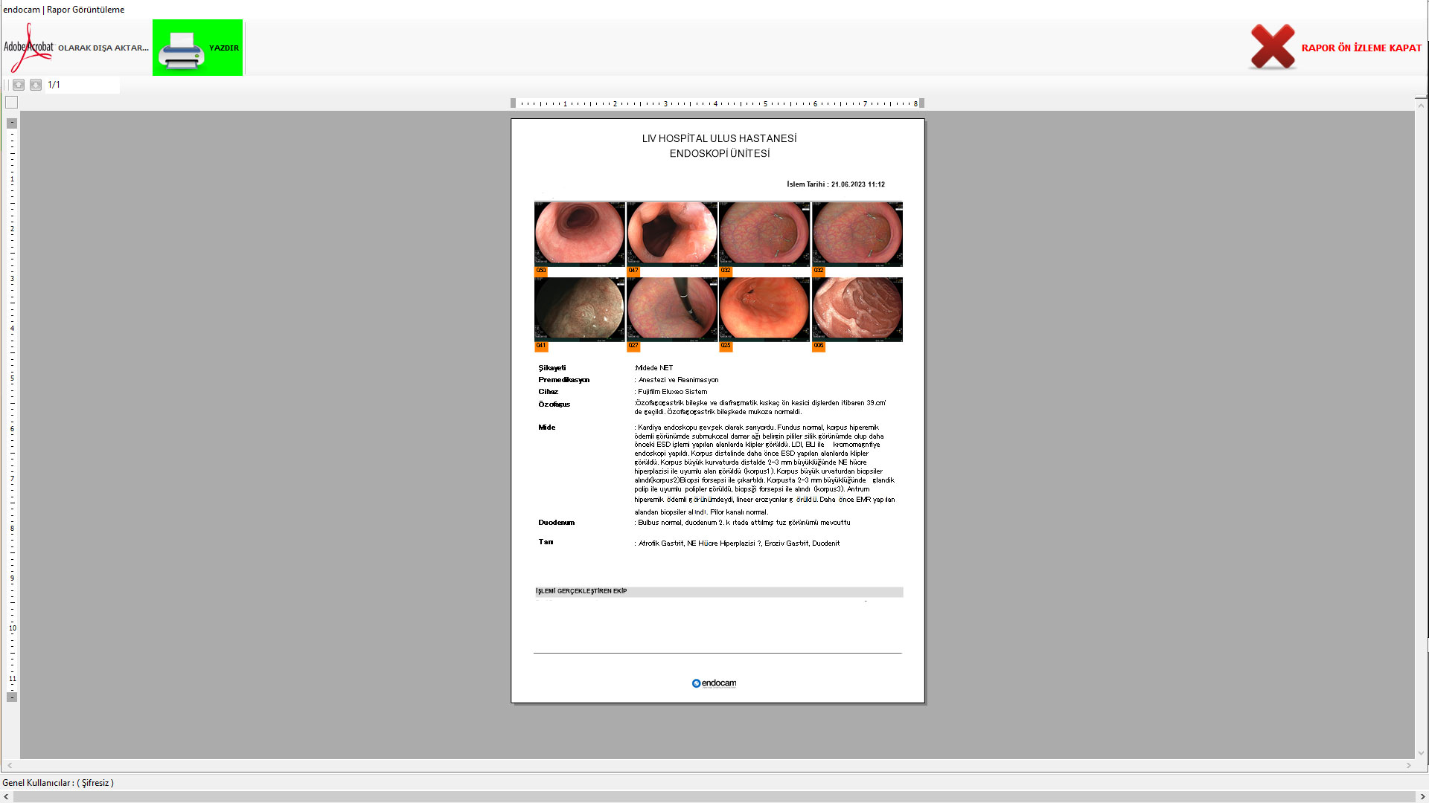The width and height of the screenshot is (1429, 803).
Task: Click the bottom minus marker on the vertical ruler
Action: pyautogui.click(x=12, y=697)
